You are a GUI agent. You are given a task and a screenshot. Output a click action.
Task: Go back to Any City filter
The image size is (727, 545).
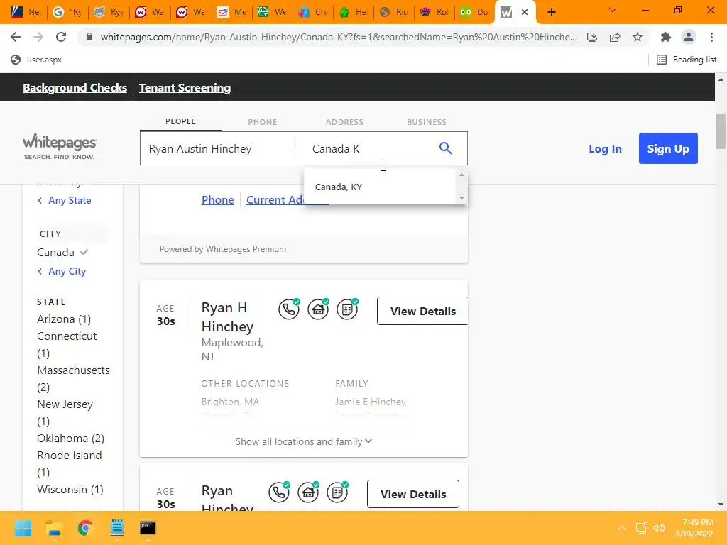pos(62,271)
